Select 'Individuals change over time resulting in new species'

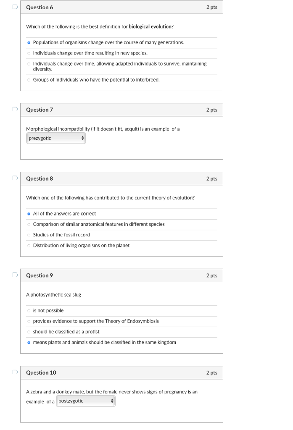click(29, 53)
